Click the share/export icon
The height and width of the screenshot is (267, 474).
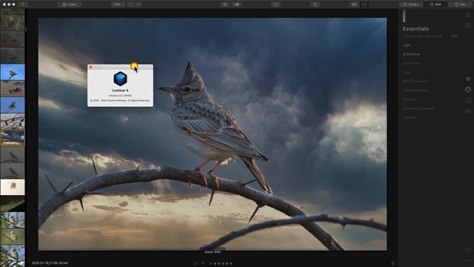click(x=315, y=4)
